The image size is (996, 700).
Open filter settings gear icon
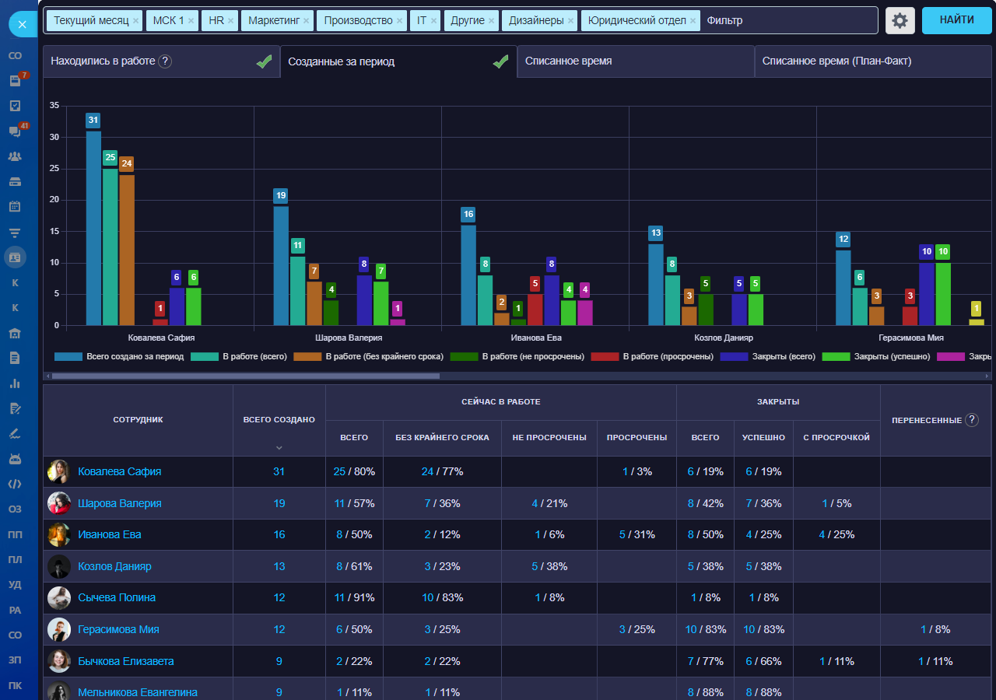[900, 21]
